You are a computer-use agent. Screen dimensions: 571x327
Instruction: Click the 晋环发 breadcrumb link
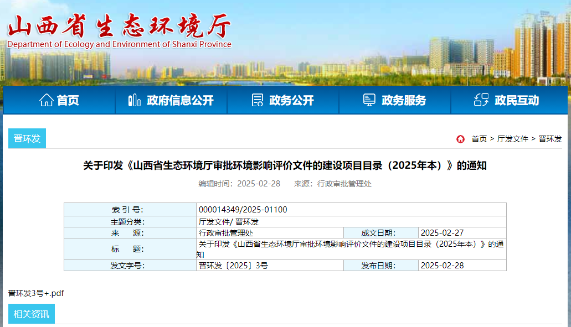click(x=550, y=139)
